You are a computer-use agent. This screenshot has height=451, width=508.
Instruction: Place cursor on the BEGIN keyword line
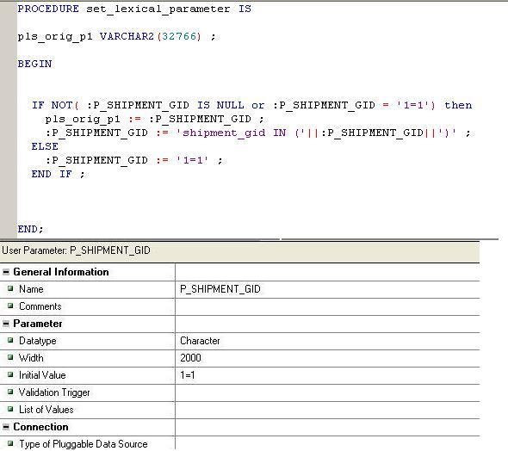click(34, 64)
